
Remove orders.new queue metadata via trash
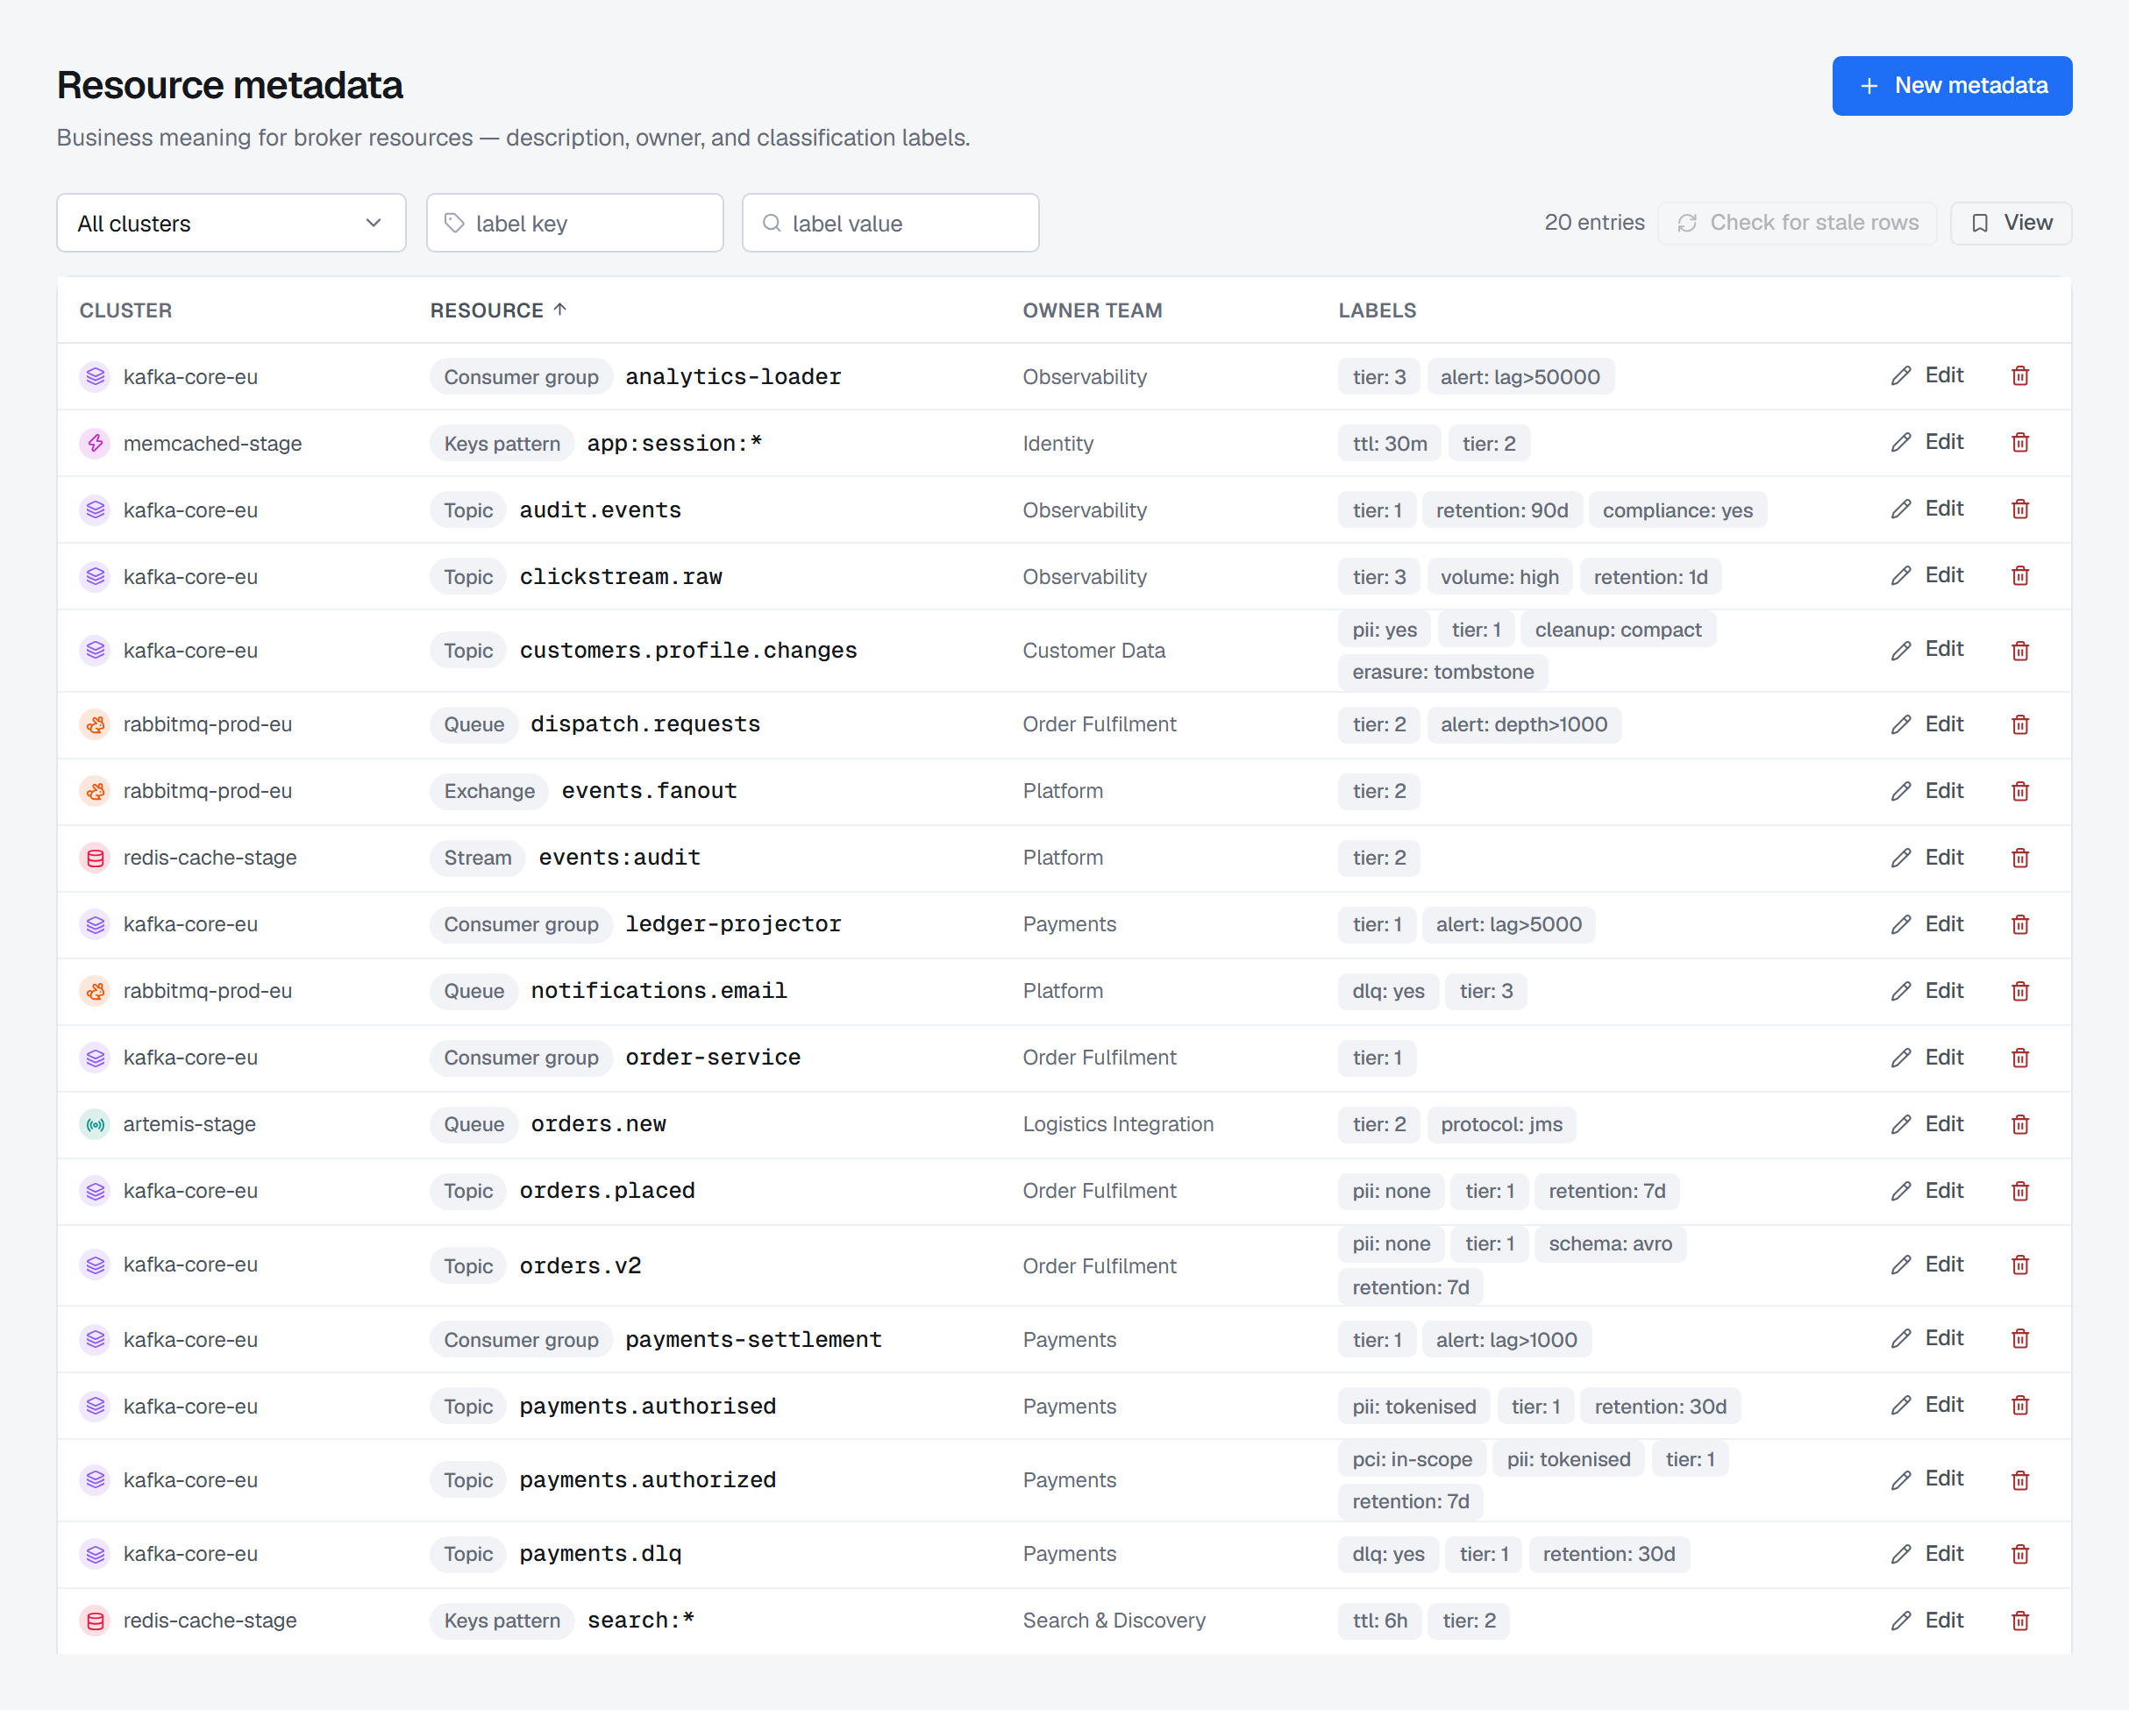[2019, 1124]
